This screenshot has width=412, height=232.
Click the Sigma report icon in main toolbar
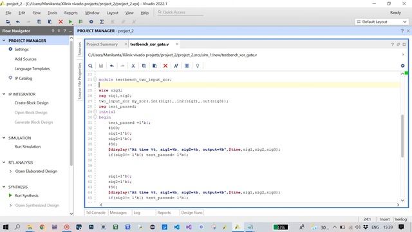tap(102, 22)
